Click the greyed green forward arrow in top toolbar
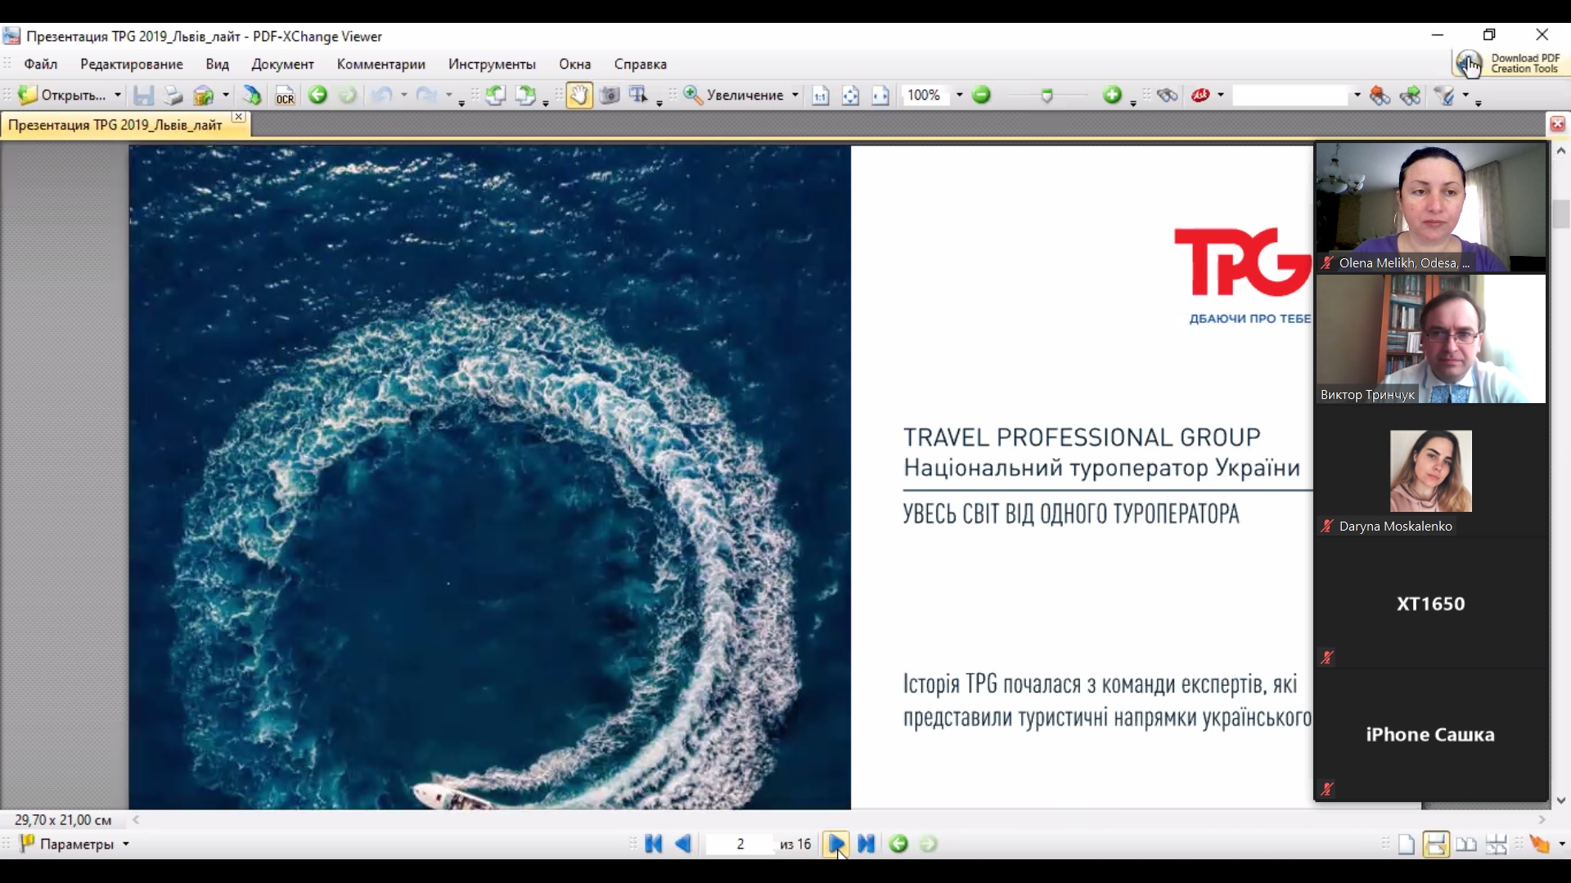The width and height of the screenshot is (1571, 883). tap(348, 95)
